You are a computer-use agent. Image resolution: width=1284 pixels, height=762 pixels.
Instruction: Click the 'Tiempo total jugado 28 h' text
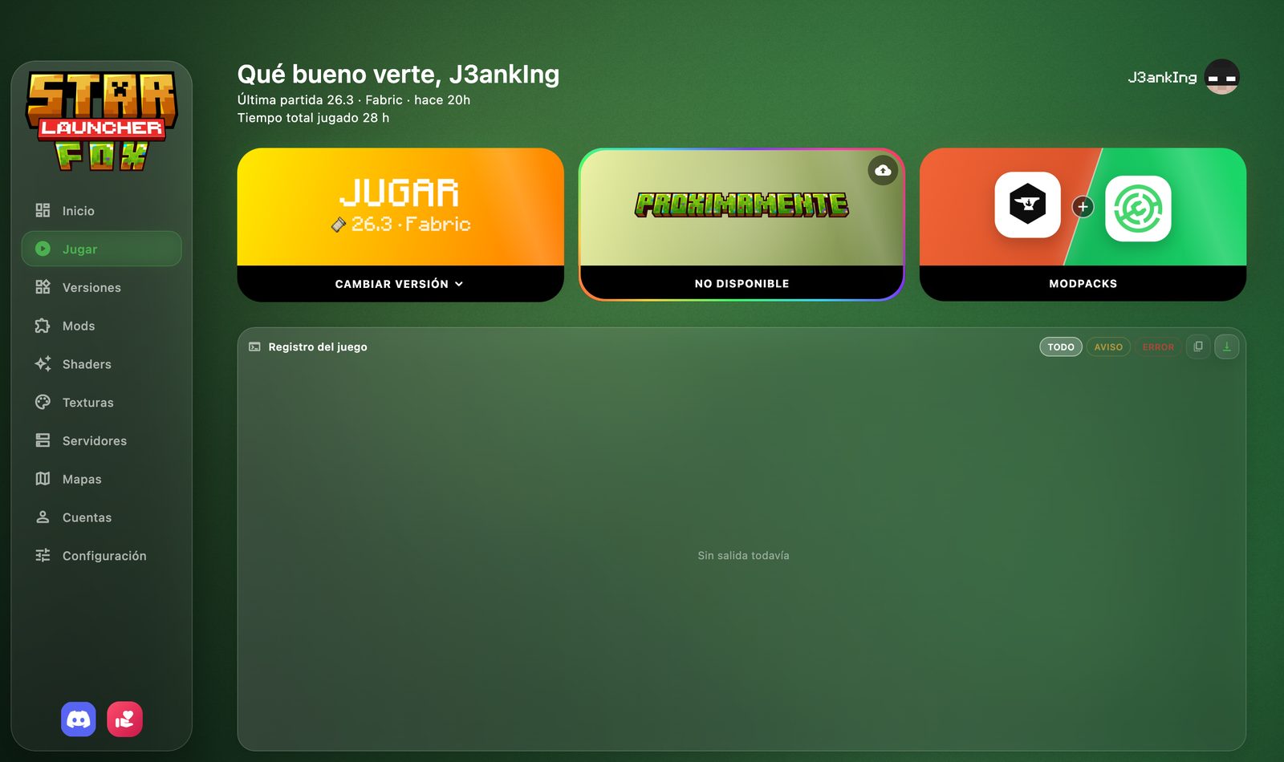(x=313, y=118)
